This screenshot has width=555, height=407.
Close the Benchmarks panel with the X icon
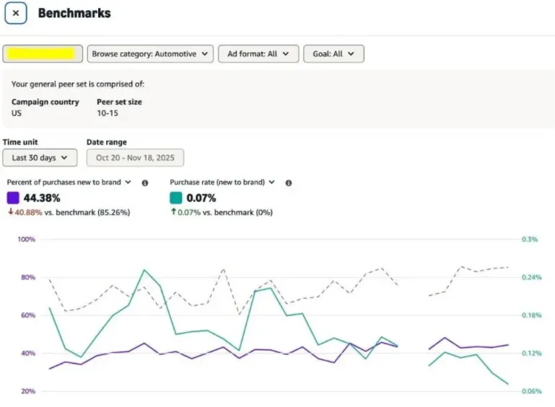pos(16,13)
